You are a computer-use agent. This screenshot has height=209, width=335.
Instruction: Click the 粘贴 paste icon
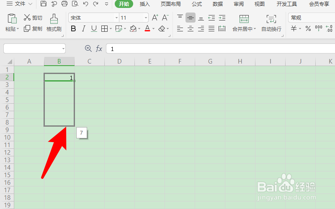pos(12,18)
